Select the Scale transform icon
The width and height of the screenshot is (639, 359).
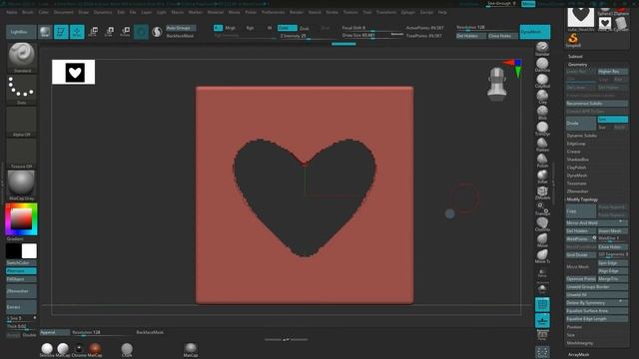(x=109, y=32)
